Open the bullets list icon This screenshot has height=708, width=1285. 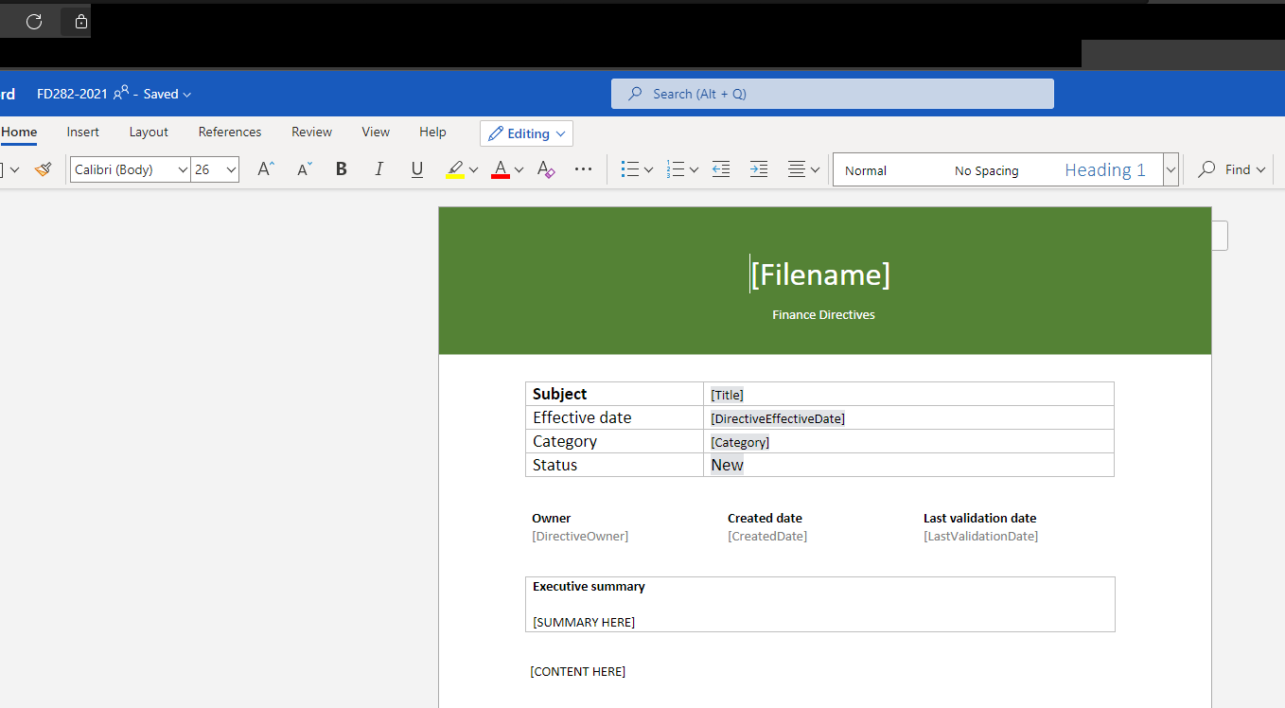630,169
